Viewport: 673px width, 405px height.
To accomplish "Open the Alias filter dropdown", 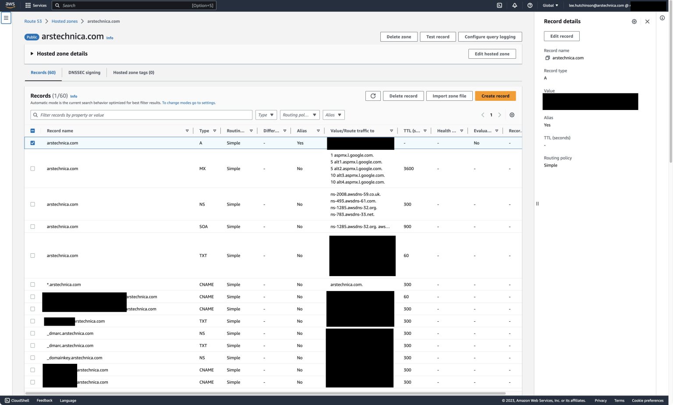I will click(333, 115).
